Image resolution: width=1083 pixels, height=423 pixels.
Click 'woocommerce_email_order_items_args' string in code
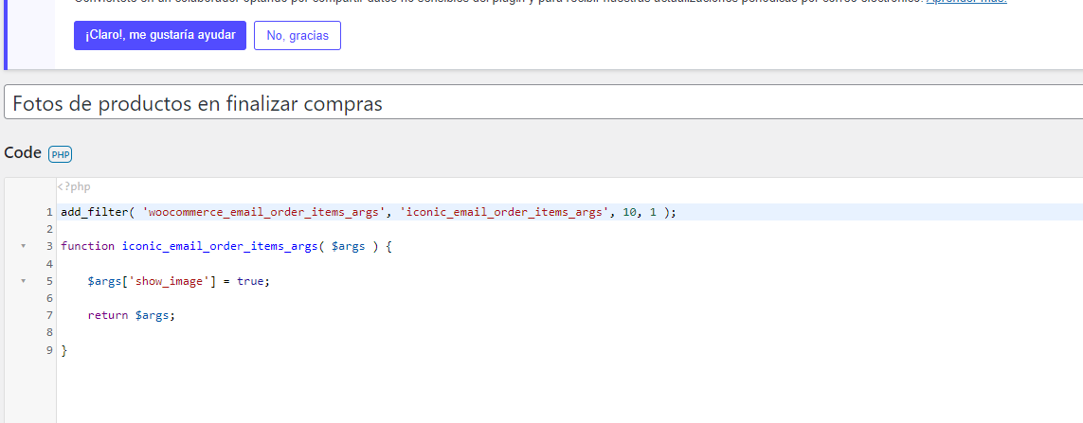click(264, 212)
